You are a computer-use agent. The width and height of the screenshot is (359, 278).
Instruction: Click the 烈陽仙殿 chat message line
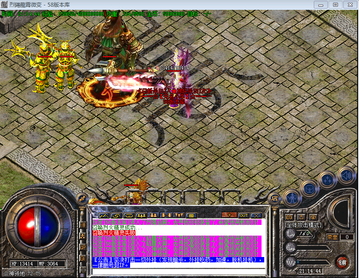[x=177, y=222]
